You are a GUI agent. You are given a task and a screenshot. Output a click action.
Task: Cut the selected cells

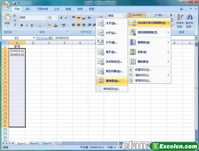coord(15,16)
